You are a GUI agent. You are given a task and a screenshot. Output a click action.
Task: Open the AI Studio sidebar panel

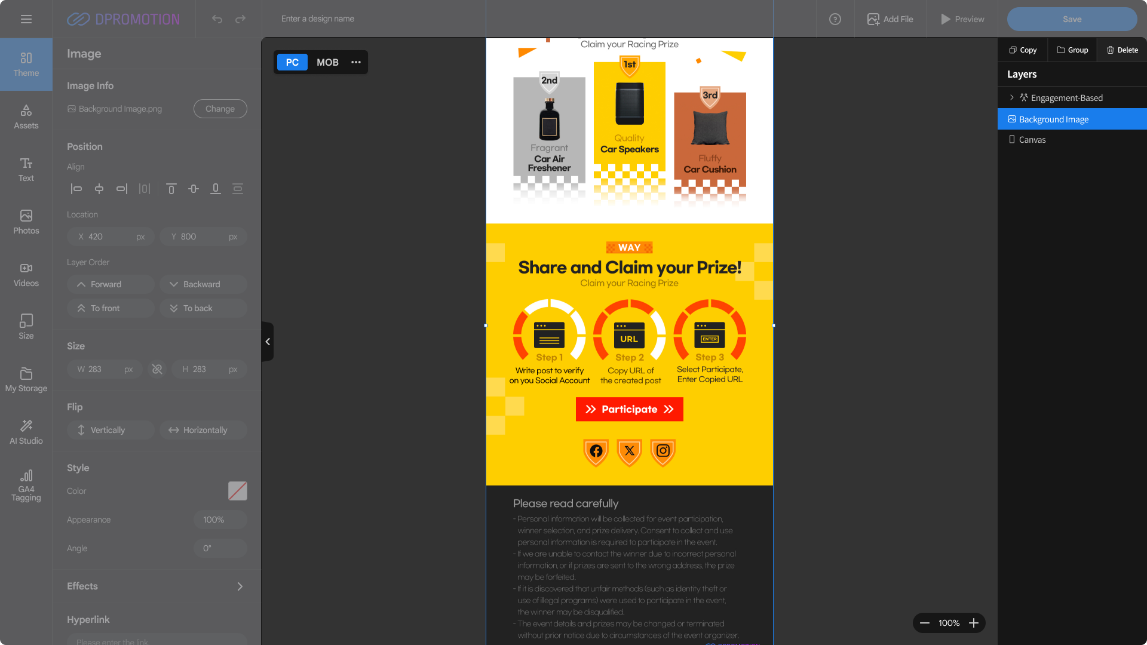pos(26,432)
